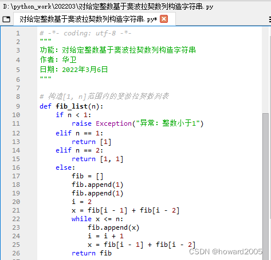Screen dimensions: 271x260
Task: Click the 'if n < 1:' line
Action: [x=73, y=115]
